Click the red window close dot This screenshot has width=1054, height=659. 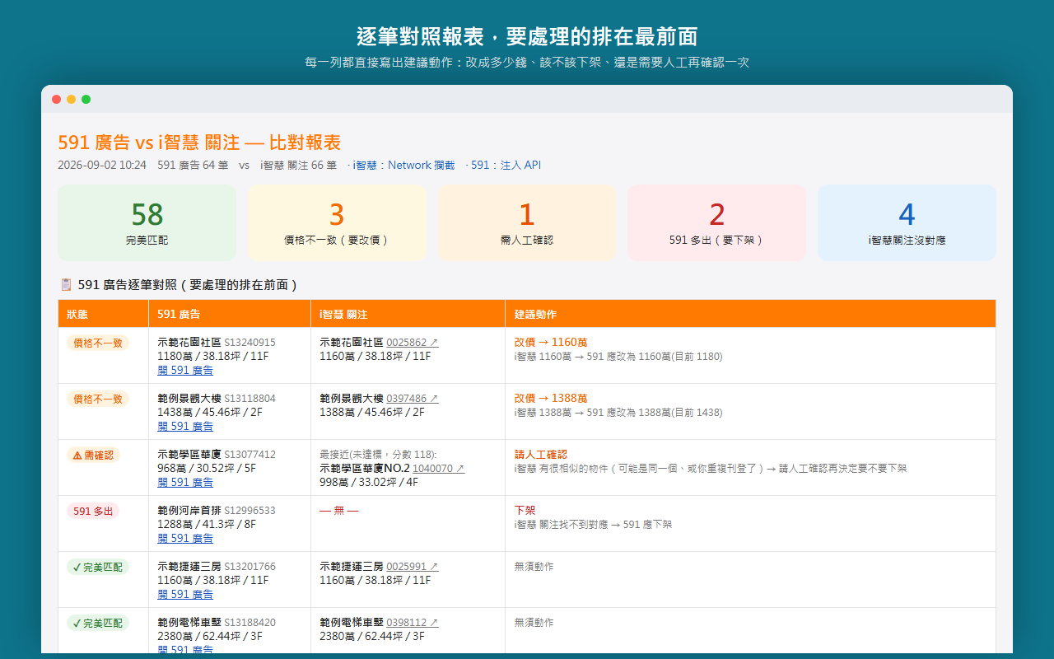[56, 99]
